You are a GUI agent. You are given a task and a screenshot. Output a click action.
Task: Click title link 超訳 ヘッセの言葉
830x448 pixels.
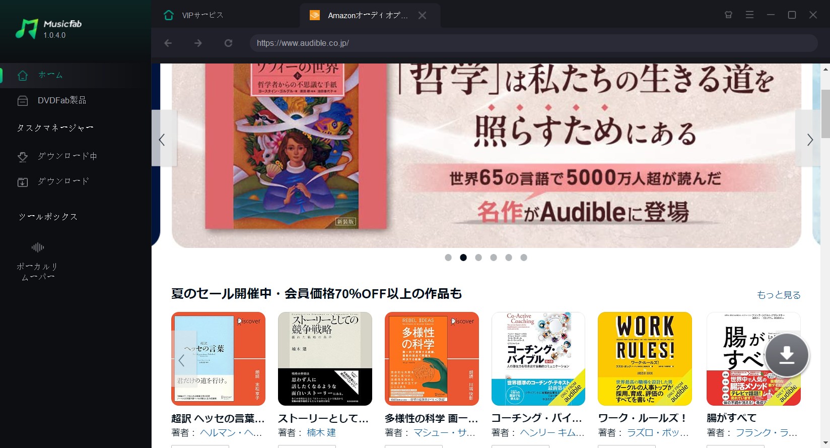[218, 418]
